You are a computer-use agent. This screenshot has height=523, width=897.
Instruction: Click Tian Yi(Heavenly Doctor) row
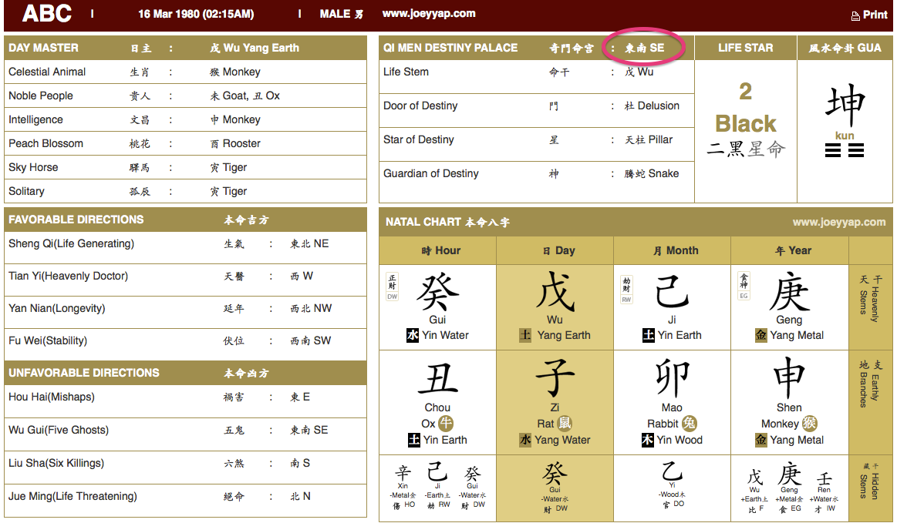click(185, 280)
